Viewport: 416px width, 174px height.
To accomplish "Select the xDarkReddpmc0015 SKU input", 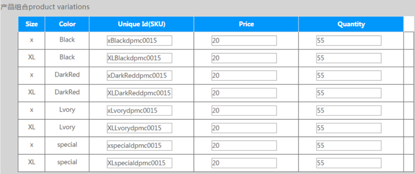I will [139, 75].
